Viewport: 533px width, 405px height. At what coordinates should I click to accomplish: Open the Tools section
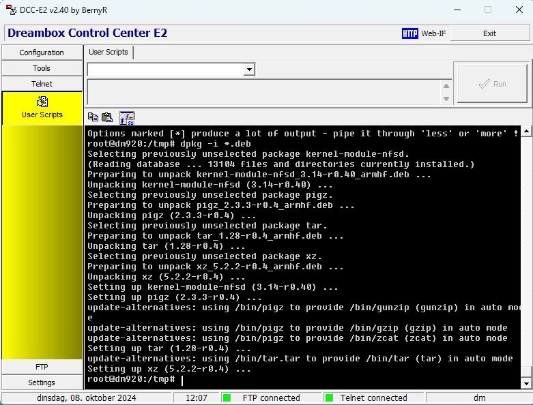coord(42,68)
